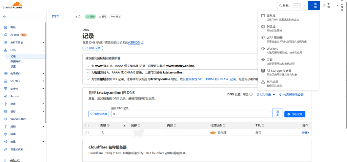Click 转到... search box in header
The image size is (347, 162).
pyautogui.click(x=290, y=5)
